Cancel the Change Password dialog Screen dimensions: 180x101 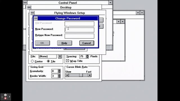point(87,43)
